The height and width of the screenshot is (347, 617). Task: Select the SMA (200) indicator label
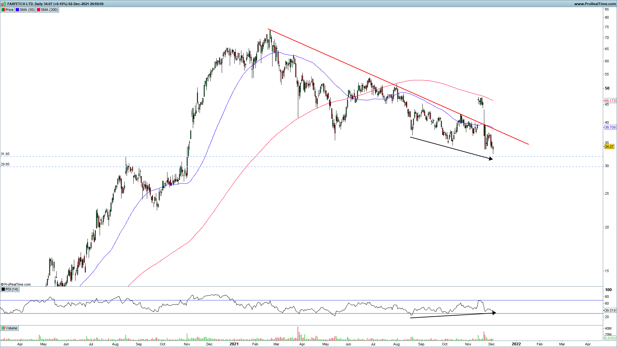click(49, 10)
